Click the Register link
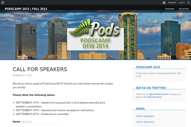 click(172, 3)
